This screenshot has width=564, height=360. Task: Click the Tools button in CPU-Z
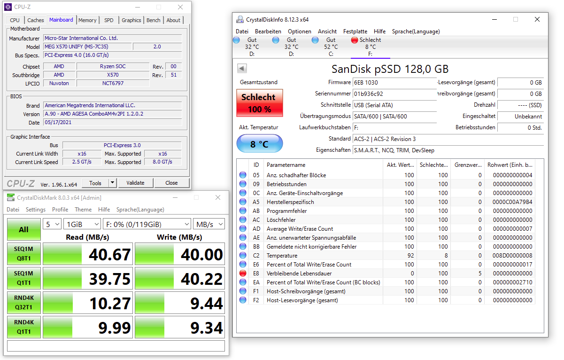click(95, 183)
